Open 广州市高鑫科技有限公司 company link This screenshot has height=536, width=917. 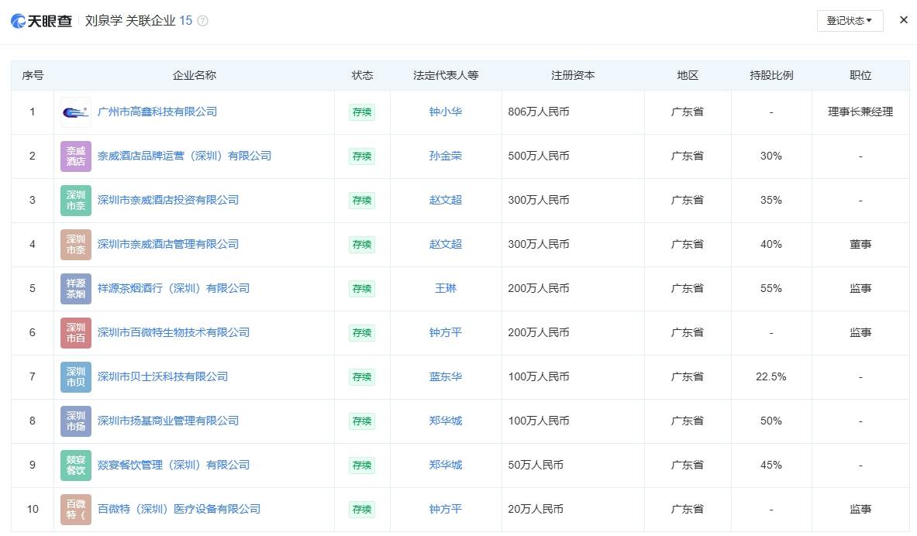pos(157,112)
